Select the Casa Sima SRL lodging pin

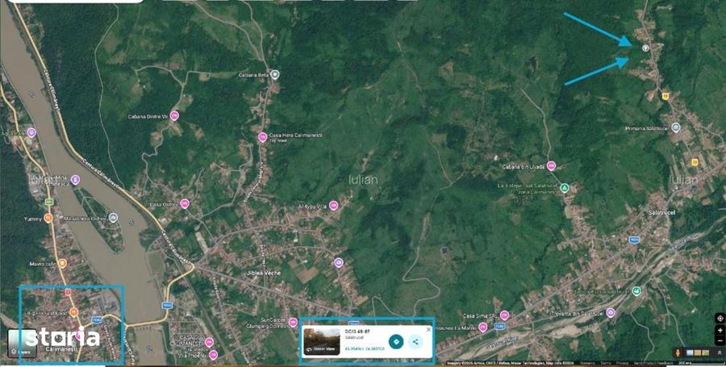pyautogui.click(x=504, y=315)
